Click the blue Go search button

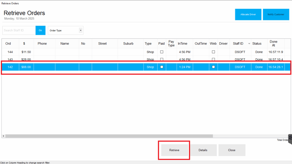(x=41, y=30)
